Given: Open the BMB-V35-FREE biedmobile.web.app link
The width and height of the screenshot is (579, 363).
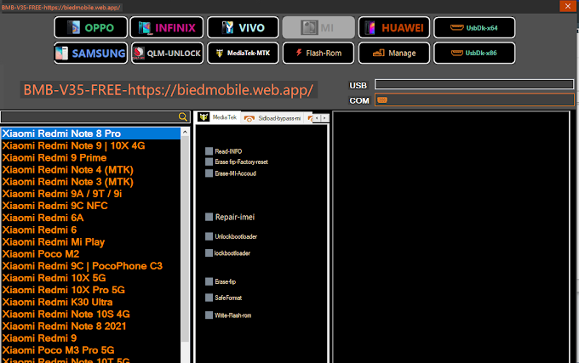Looking at the screenshot, I should click(169, 90).
